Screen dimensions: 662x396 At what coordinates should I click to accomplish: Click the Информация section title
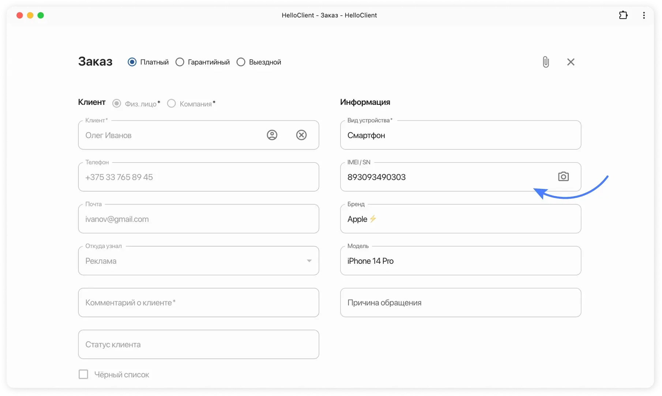click(365, 102)
